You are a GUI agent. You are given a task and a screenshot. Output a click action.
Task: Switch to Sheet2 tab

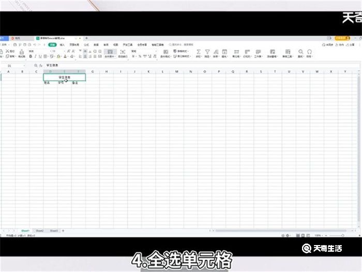click(40, 231)
